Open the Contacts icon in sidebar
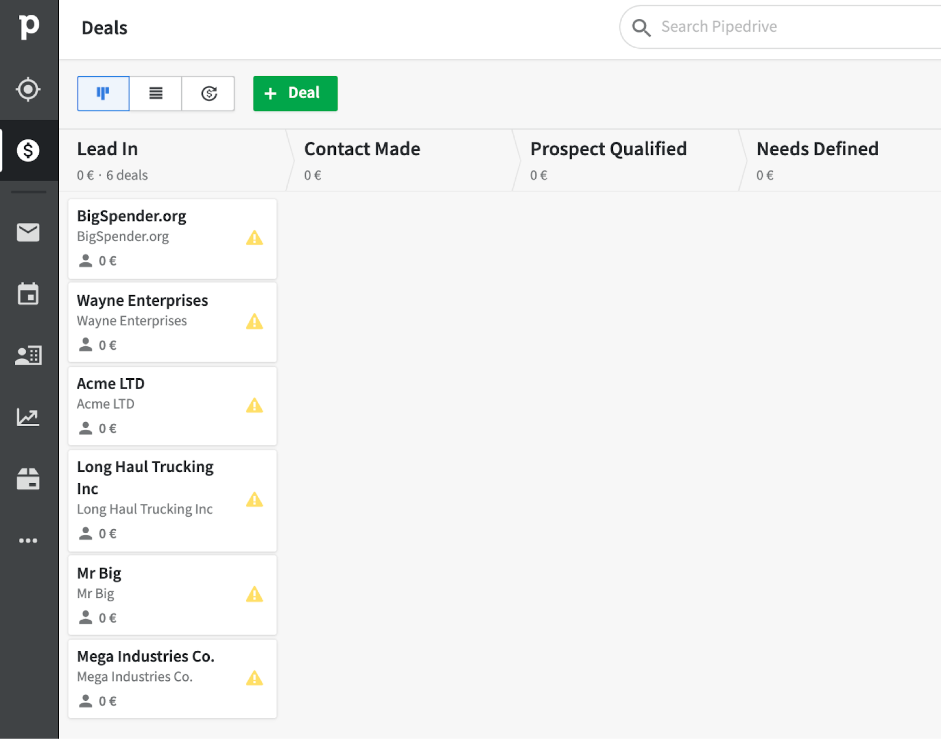Viewport: 941px width, 739px height. (x=28, y=355)
